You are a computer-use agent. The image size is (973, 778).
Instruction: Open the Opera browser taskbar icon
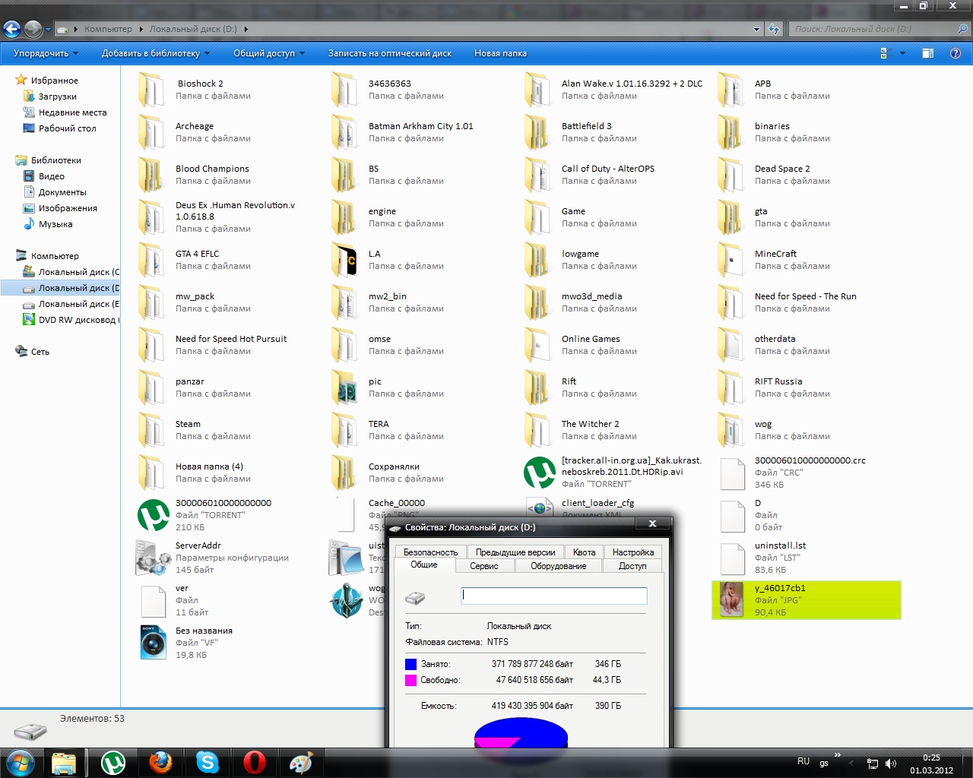point(254,762)
